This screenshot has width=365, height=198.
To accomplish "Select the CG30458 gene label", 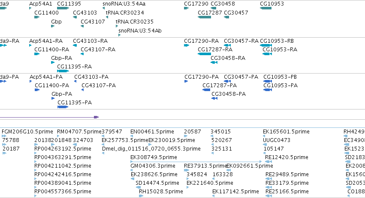I will pyautogui.click(x=223, y=4).
